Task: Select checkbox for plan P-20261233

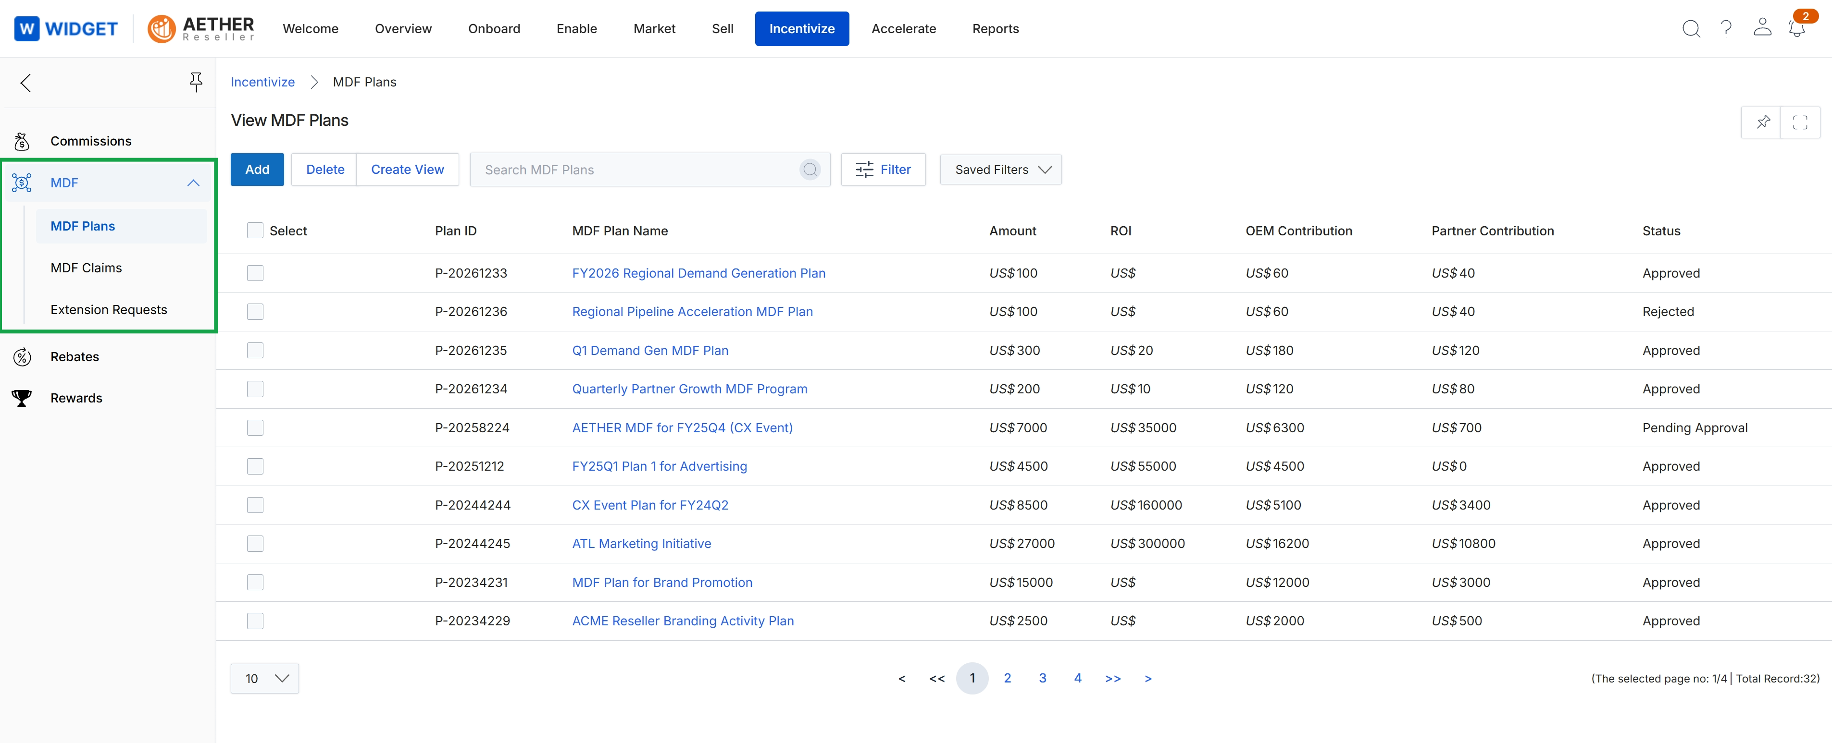Action: point(255,273)
